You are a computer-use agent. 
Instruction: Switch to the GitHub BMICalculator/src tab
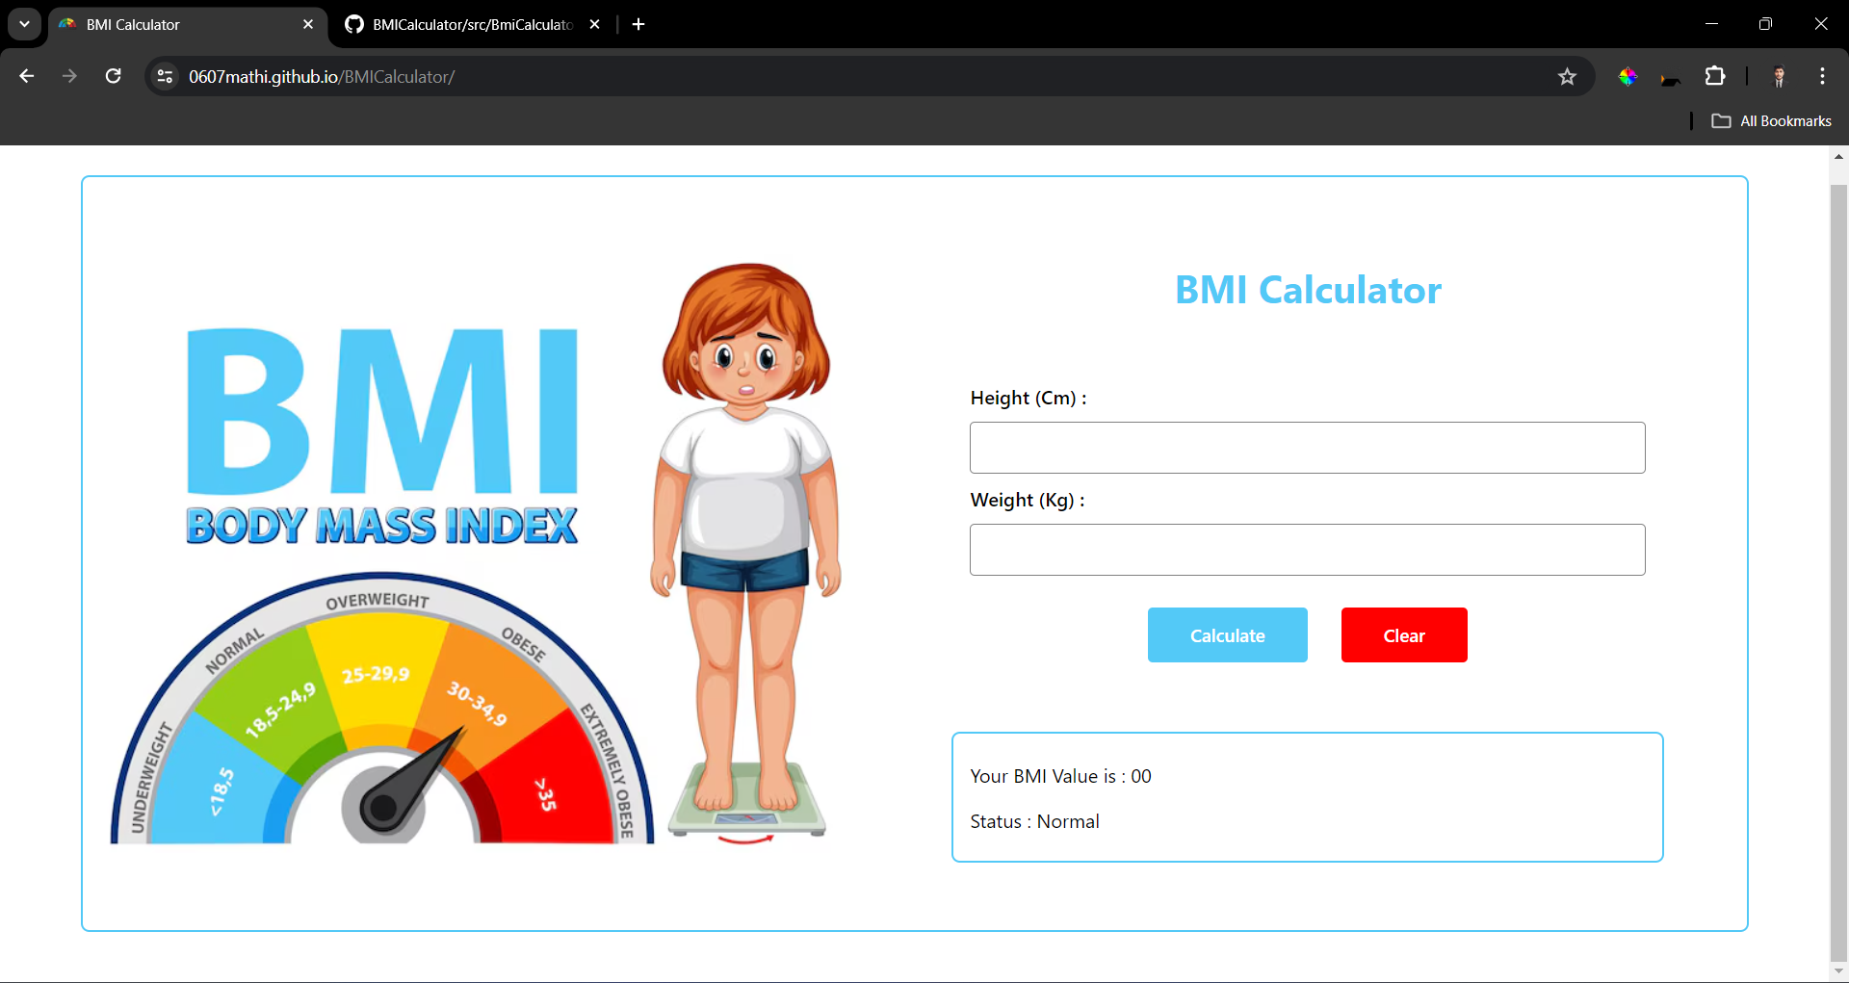point(472,24)
